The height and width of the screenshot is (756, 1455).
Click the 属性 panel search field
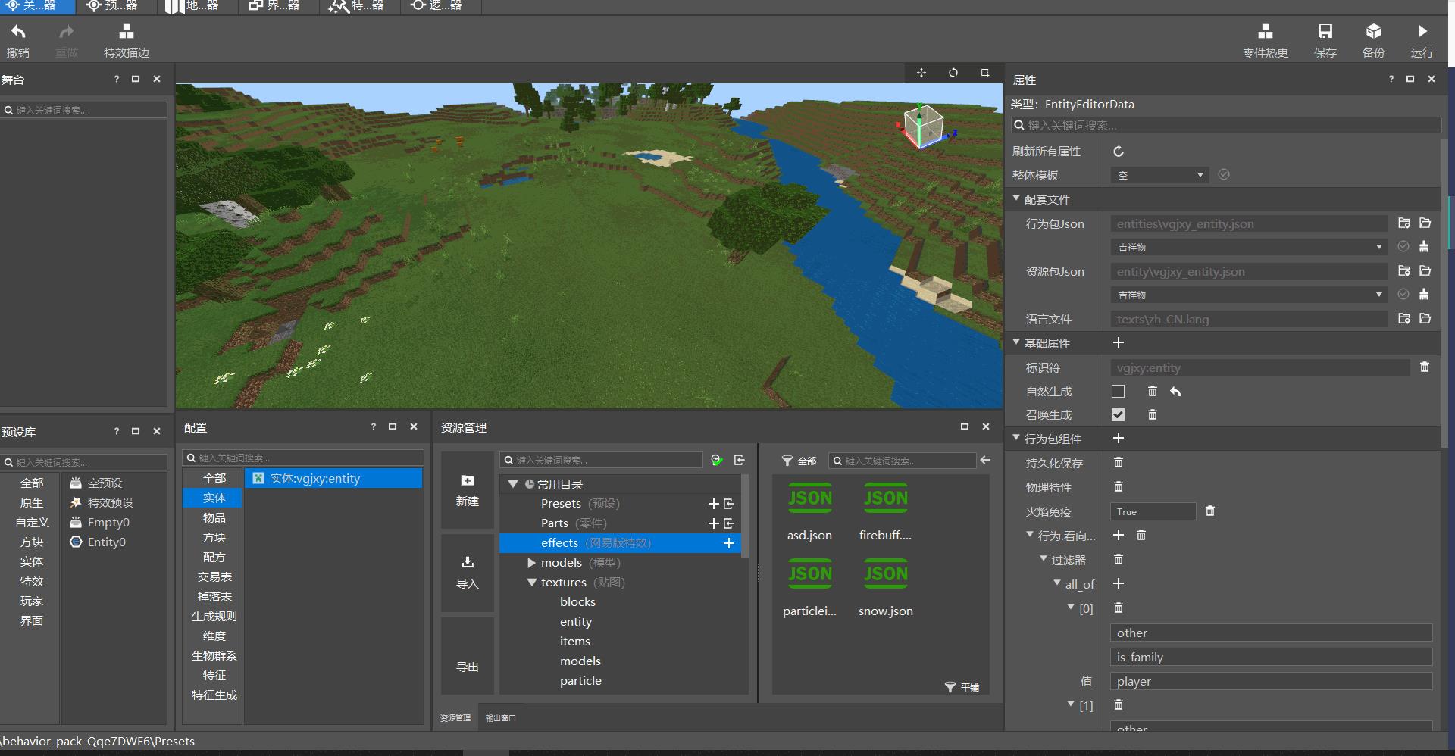(x=1225, y=125)
